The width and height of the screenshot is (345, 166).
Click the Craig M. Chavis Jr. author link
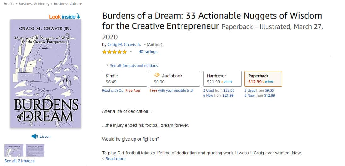124,45
